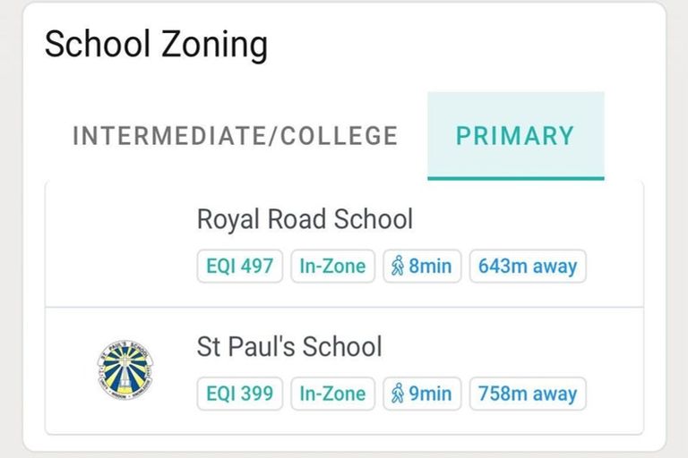This screenshot has width=688, height=458.
Task: Select the PRIMARY tab
Action: 515,136
